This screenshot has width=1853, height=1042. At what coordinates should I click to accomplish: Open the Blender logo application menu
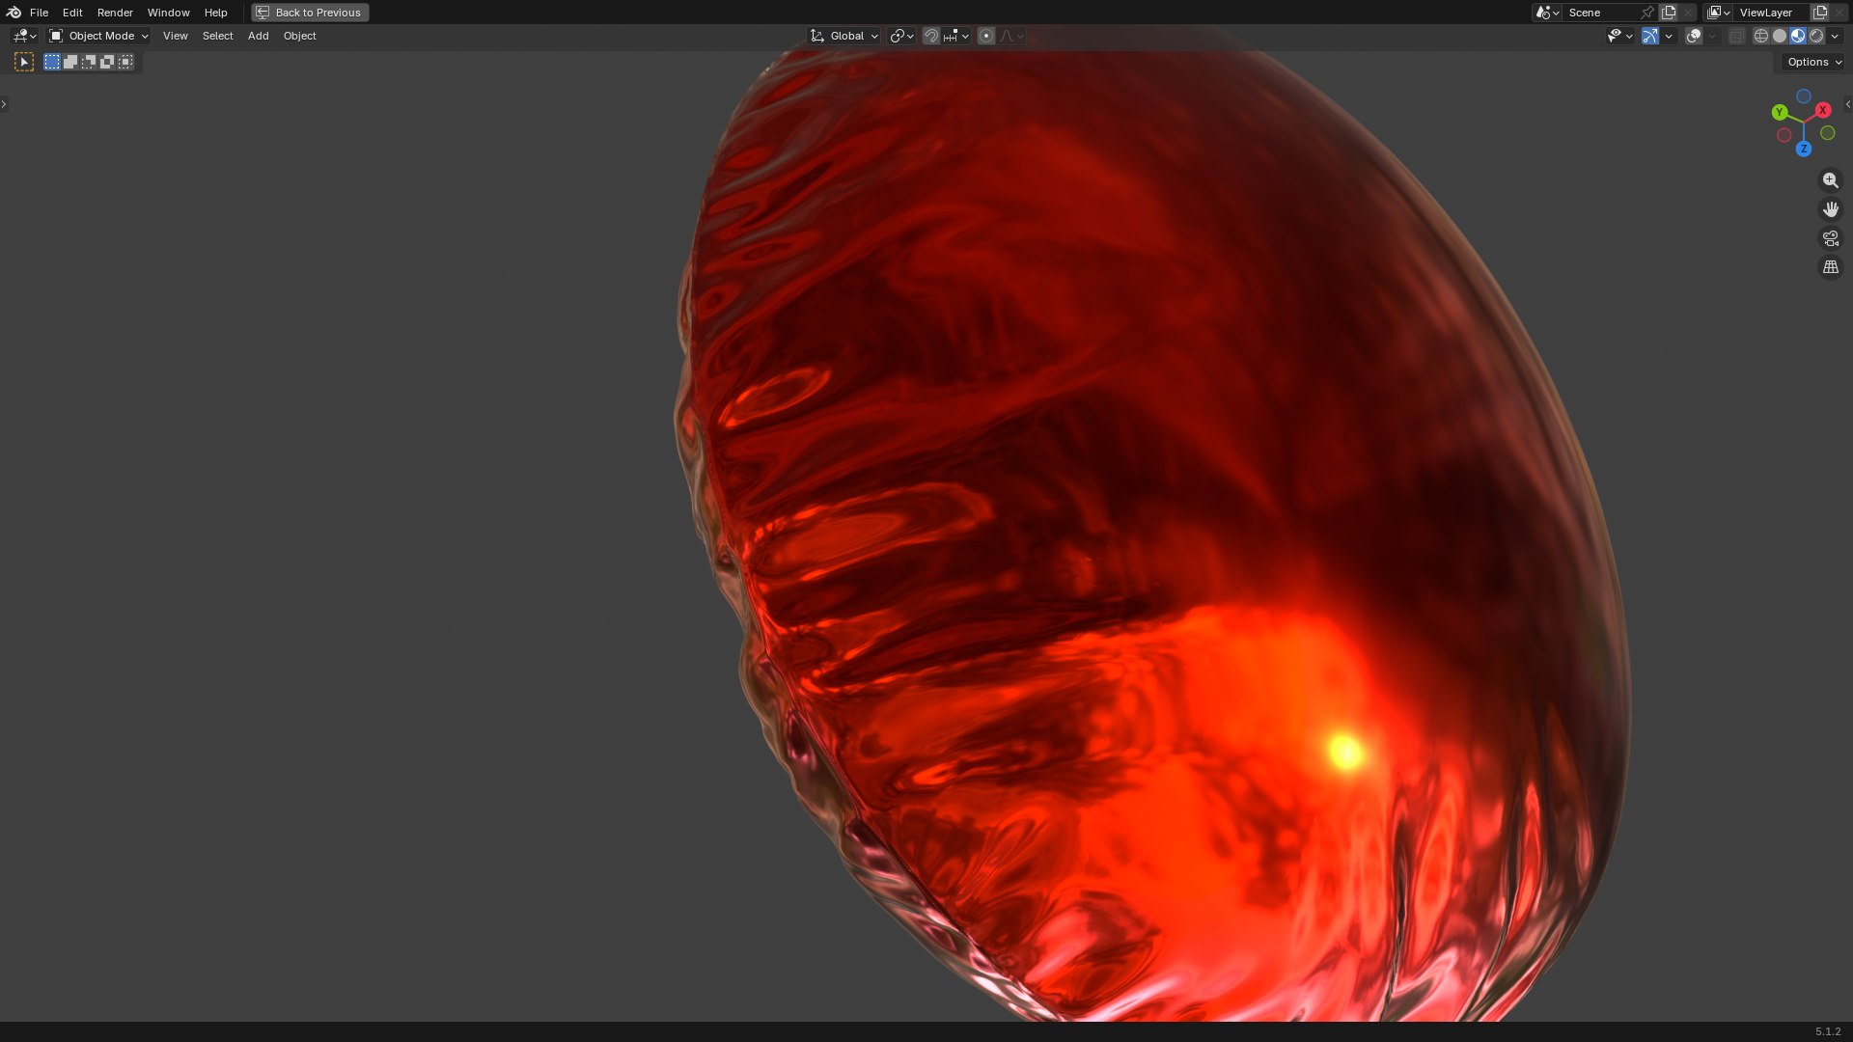coord(14,13)
